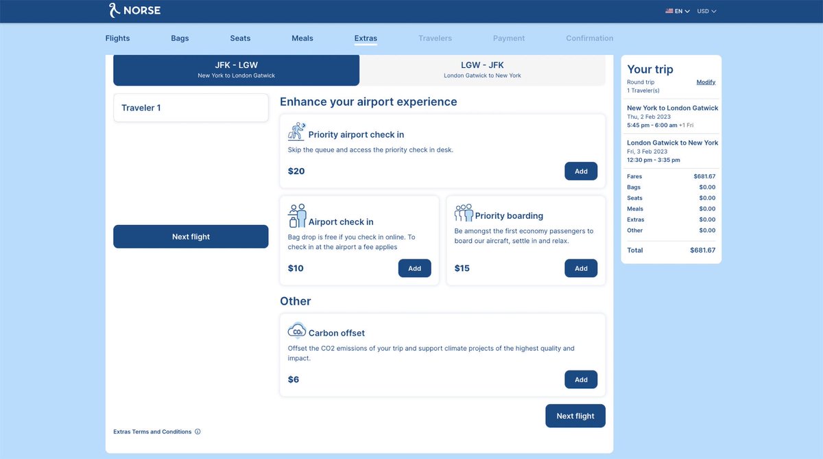Click the $10 price text
Image resolution: width=823 pixels, height=459 pixels.
coord(296,268)
